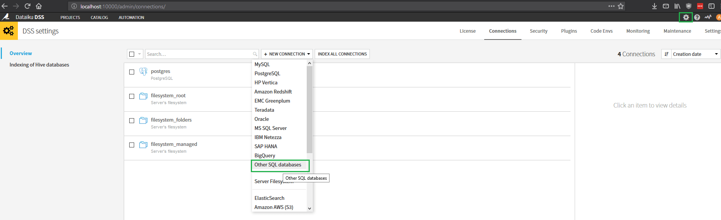Open the Overview sidebar link

(x=21, y=53)
